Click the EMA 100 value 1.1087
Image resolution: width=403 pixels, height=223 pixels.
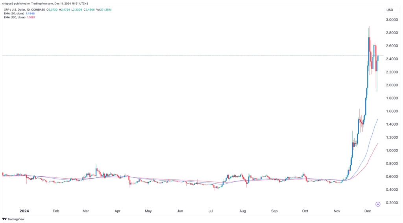(31, 17)
